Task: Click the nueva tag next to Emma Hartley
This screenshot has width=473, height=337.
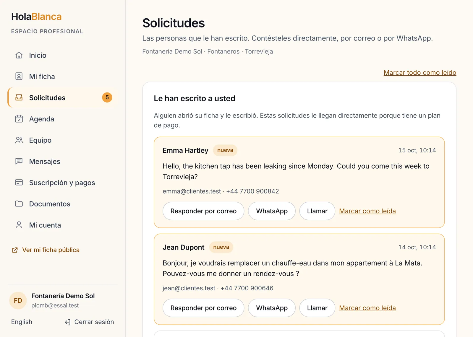Action: tap(225, 150)
